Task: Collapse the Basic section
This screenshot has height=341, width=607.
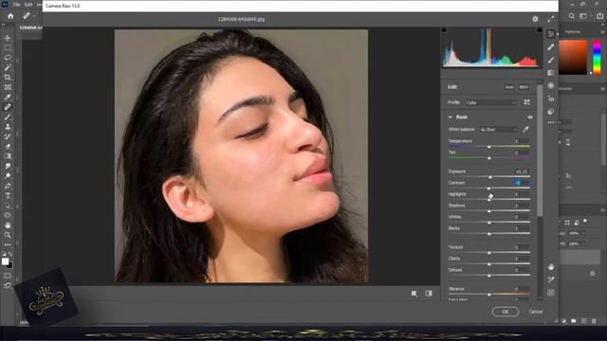Action: (451, 117)
